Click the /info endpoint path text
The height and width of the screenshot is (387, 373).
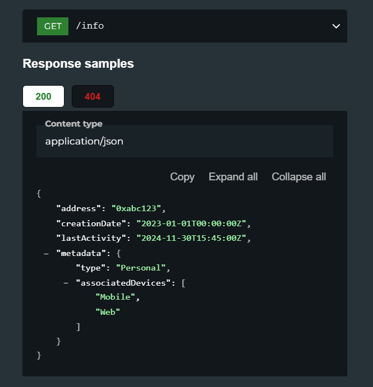[90, 26]
